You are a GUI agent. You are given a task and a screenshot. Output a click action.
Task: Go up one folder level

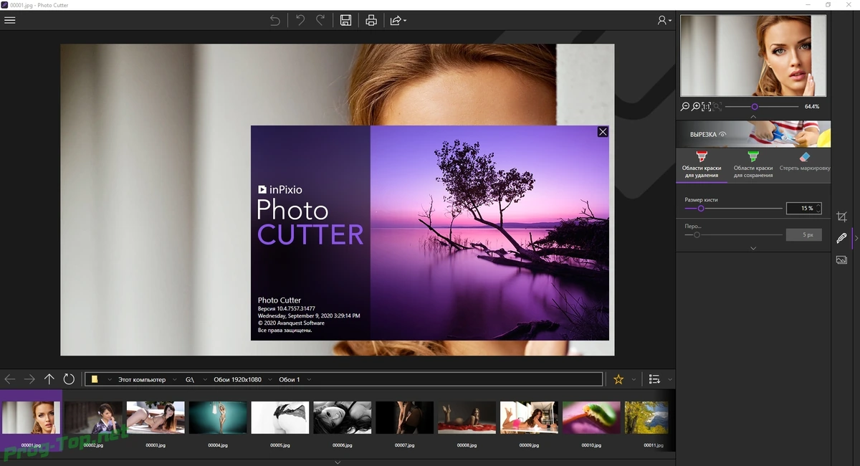coord(49,379)
